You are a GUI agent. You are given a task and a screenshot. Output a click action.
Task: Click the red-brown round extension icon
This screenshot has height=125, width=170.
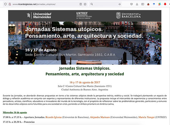pyautogui.click(x=148, y=4)
